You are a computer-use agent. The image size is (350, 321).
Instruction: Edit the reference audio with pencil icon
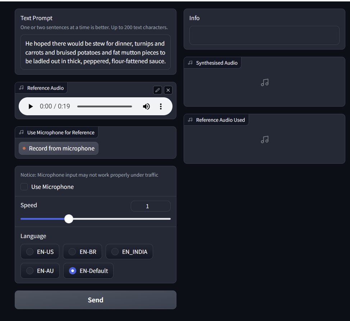pos(157,90)
